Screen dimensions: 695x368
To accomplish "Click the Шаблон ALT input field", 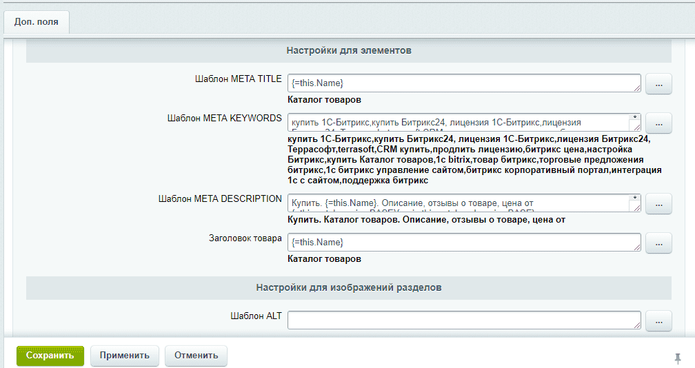I will (464, 320).
